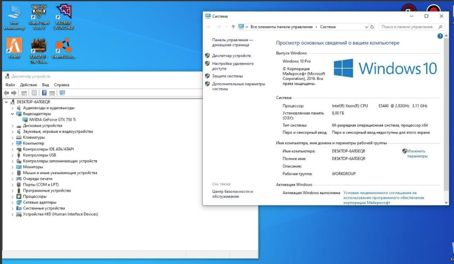Click the shield icon beside Диспетчер устройств link
Viewport: 454px width, 264px height.
pyautogui.click(x=207, y=55)
